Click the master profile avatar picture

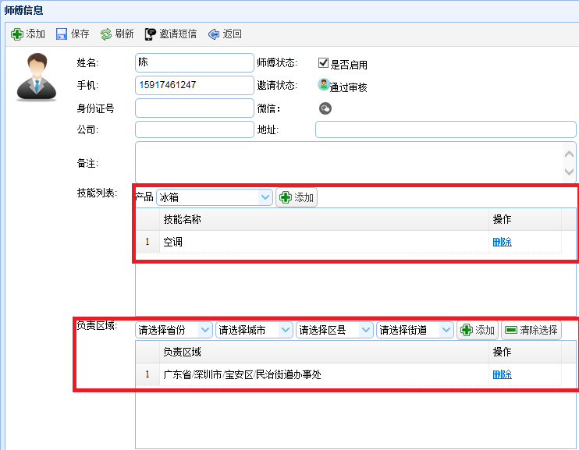point(37,76)
